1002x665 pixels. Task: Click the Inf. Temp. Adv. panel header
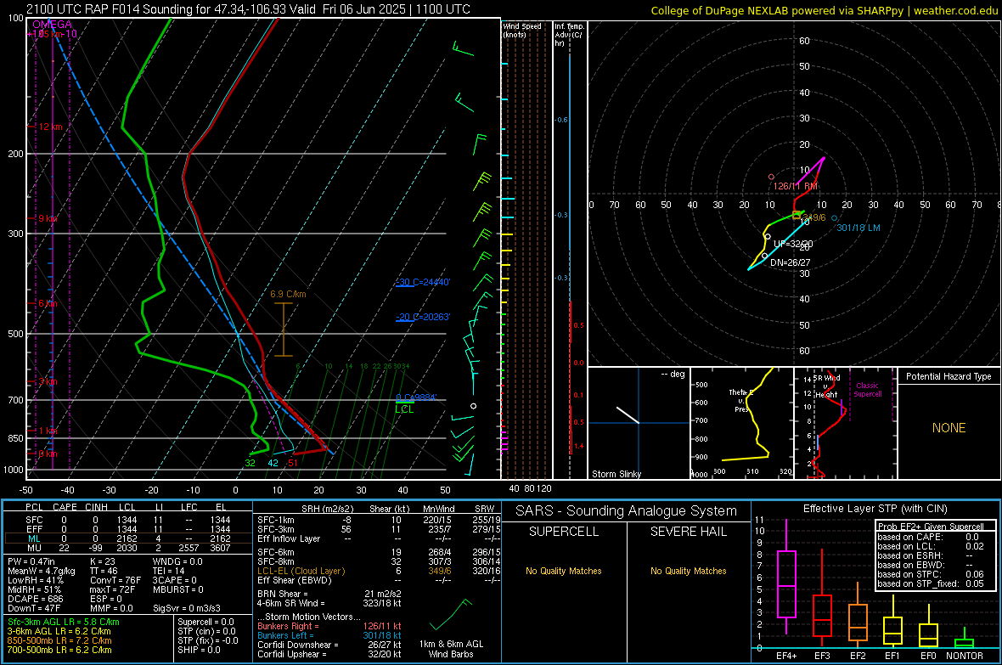(x=569, y=35)
